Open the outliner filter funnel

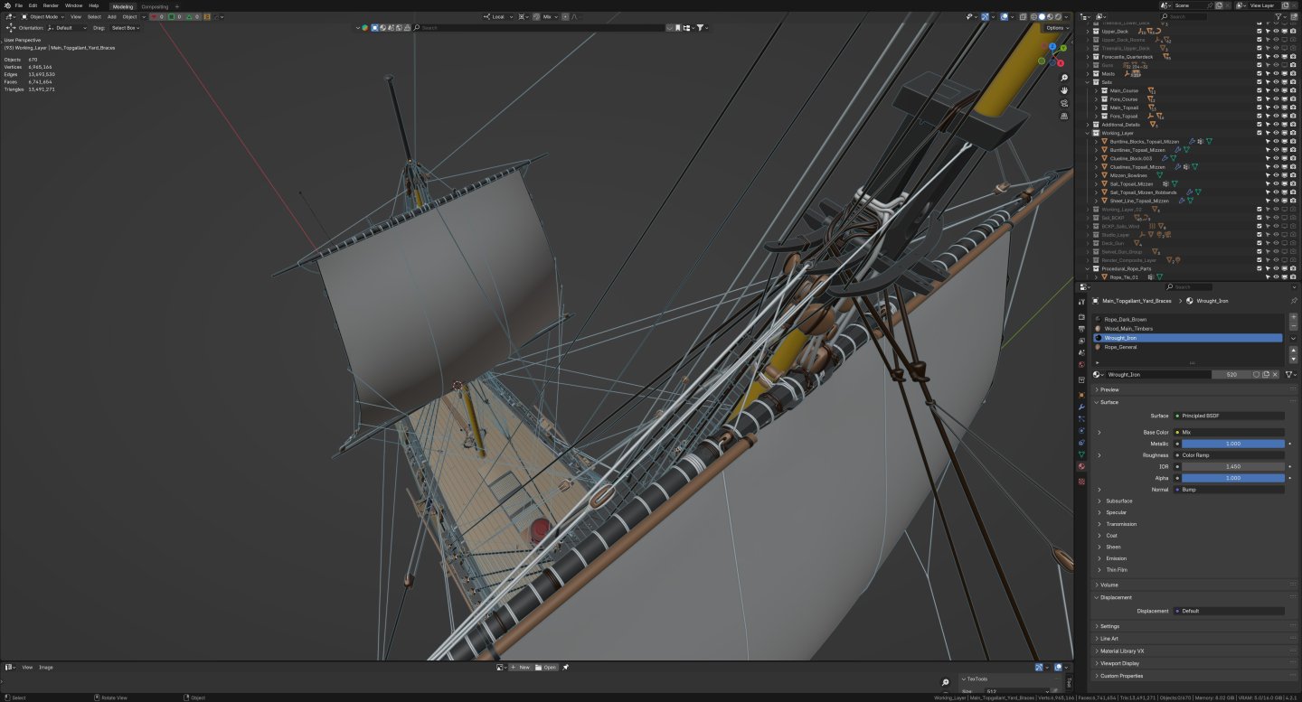[1279, 16]
